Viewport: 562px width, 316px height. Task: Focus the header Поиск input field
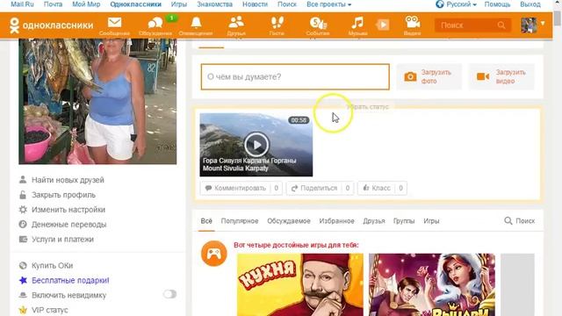coord(466,25)
